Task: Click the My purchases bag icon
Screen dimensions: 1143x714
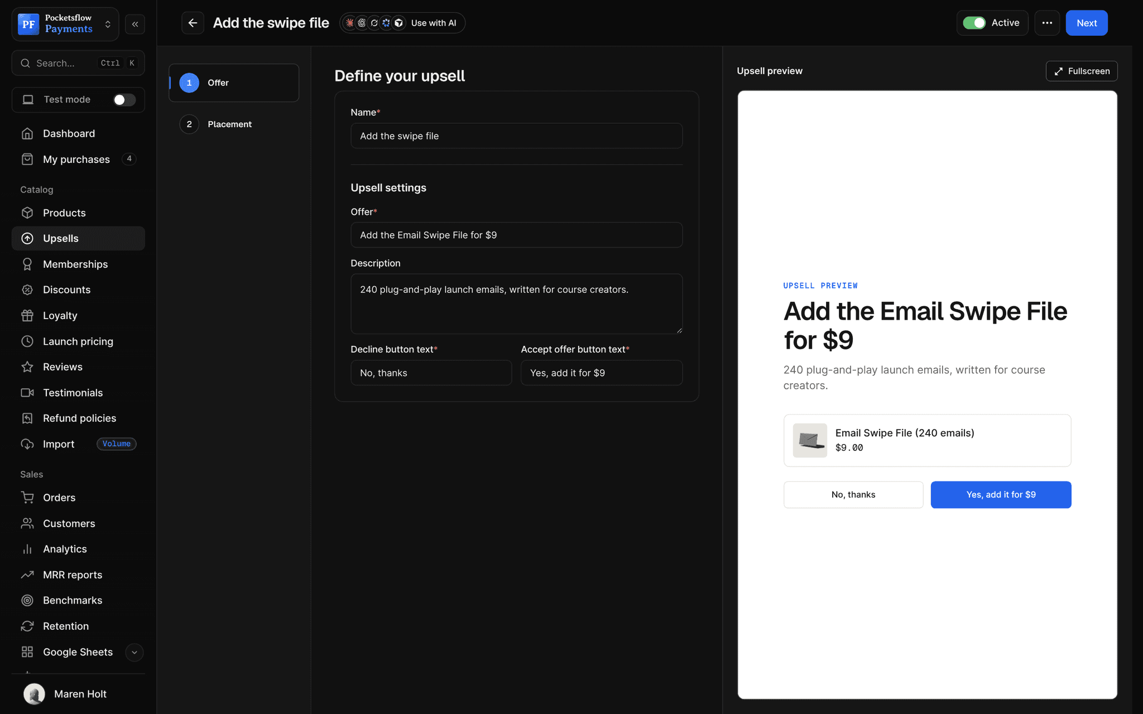Action: pos(27,159)
